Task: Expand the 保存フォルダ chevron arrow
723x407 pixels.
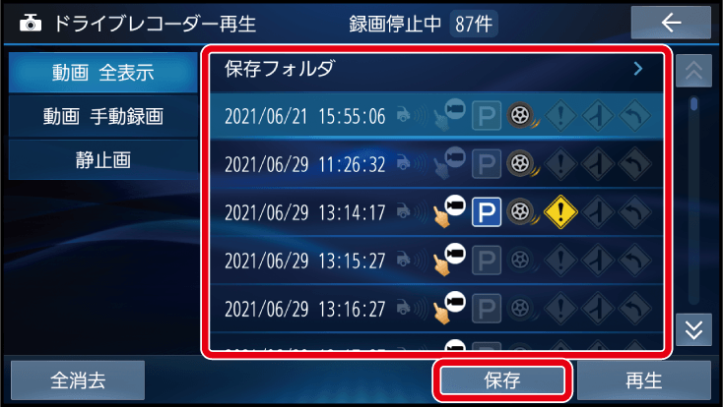Action: tap(638, 69)
